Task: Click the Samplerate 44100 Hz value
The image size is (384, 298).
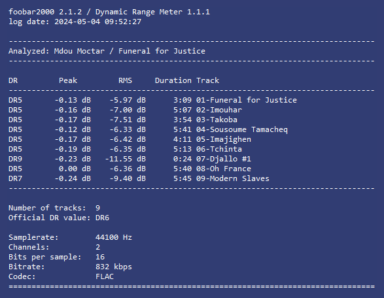Action: 114,237
